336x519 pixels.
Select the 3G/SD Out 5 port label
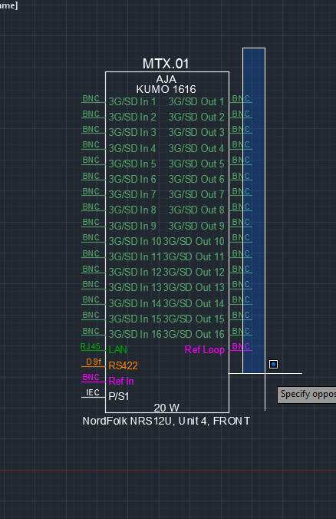[x=196, y=164]
